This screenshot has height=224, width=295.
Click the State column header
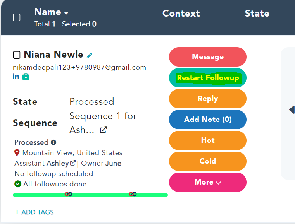click(x=257, y=14)
